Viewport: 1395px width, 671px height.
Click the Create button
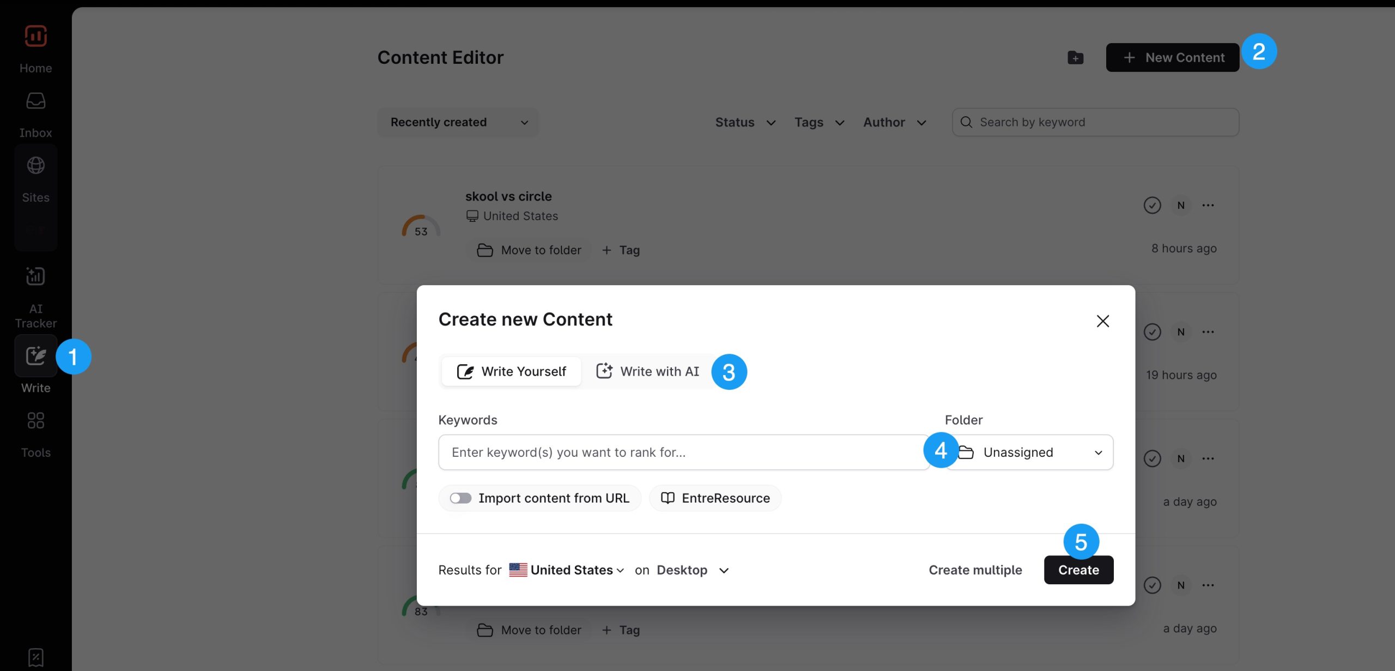[1078, 570]
